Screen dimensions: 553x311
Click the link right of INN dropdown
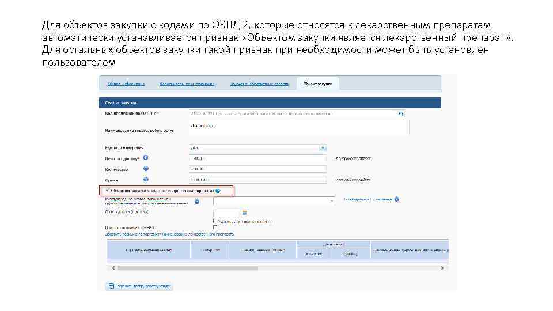click(367, 199)
